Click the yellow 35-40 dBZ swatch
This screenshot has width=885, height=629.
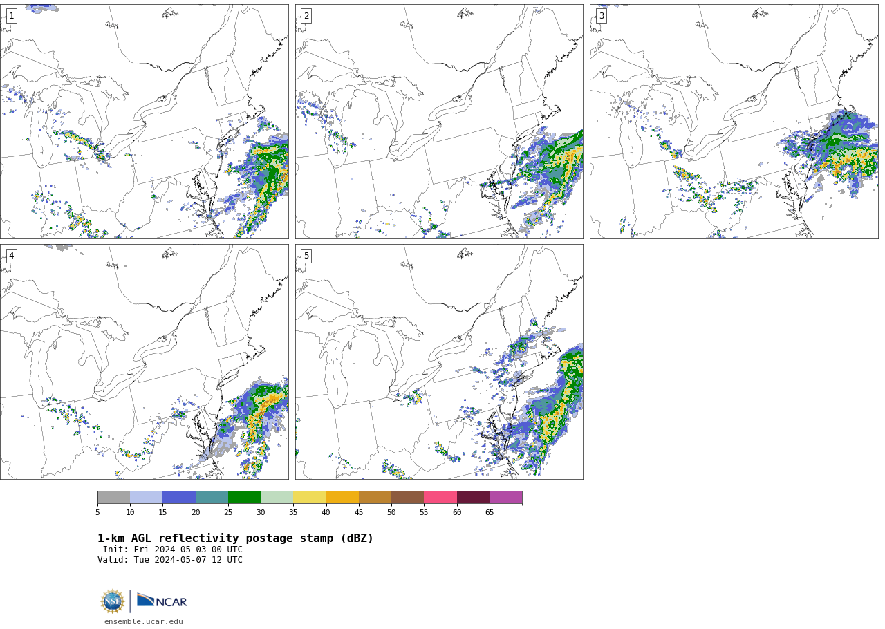click(310, 498)
